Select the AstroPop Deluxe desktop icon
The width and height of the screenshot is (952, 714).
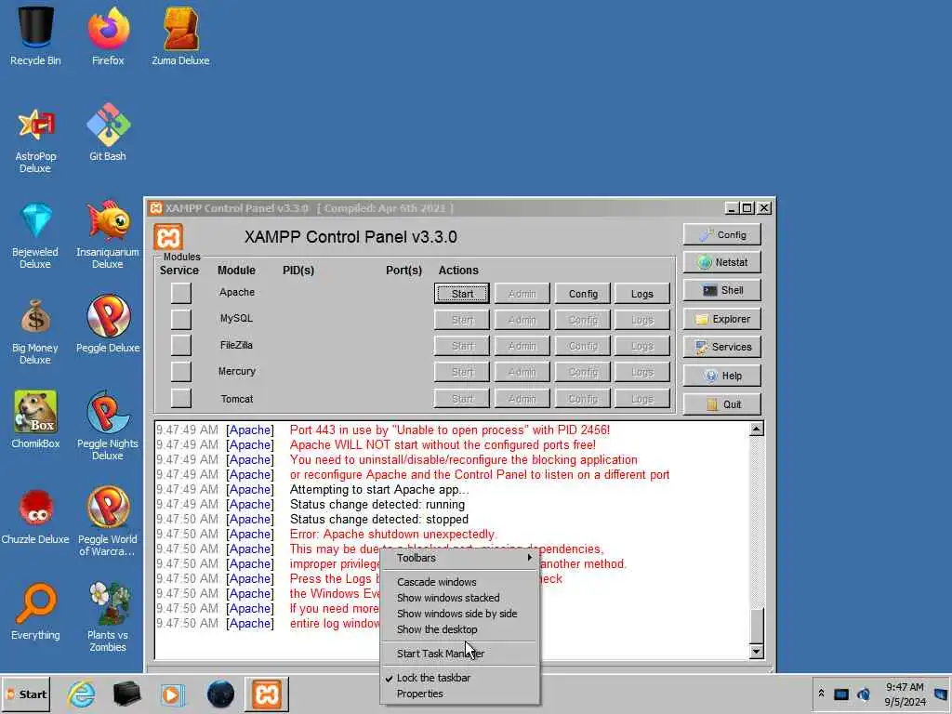[x=35, y=139]
